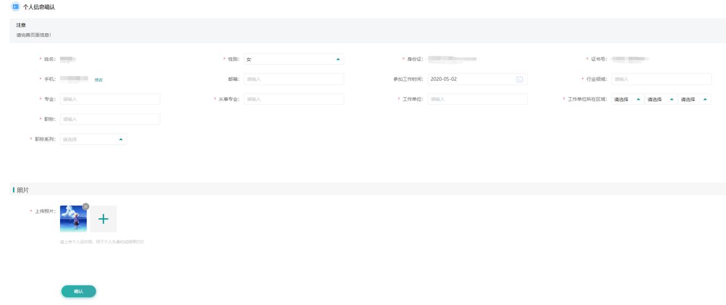This screenshot has width=726, height=305.
Task: Select the 从事专业 input field
Action: click(x=293, y=99)
